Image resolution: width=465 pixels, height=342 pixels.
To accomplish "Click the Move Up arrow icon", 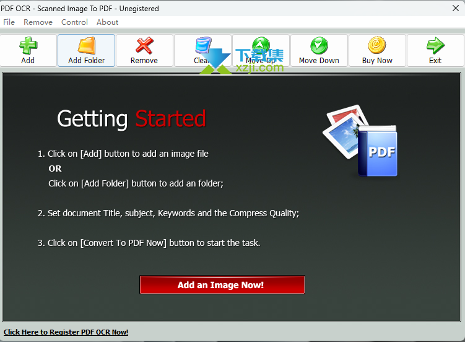I will [x=261, y=46].
